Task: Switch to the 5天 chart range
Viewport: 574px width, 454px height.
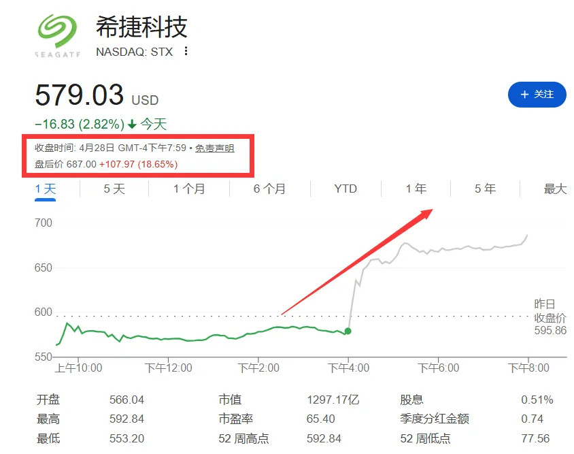Action: tap(113, 189)
